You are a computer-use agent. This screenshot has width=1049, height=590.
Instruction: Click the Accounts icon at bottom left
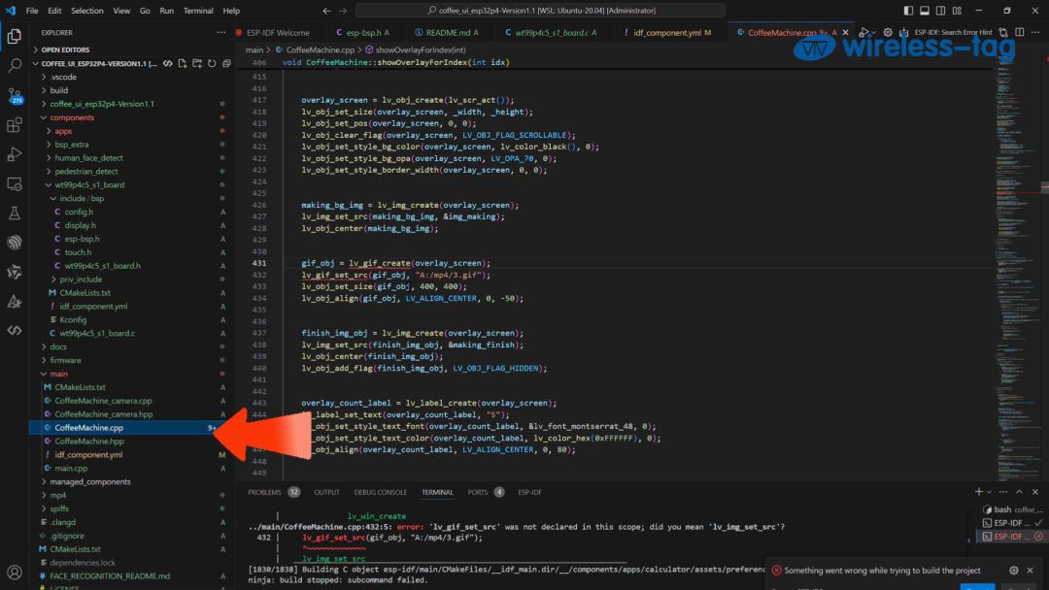point(15,572)
